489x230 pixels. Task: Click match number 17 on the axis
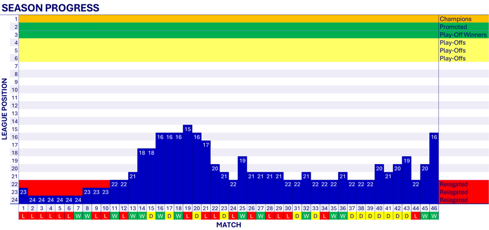pos(170,208)
